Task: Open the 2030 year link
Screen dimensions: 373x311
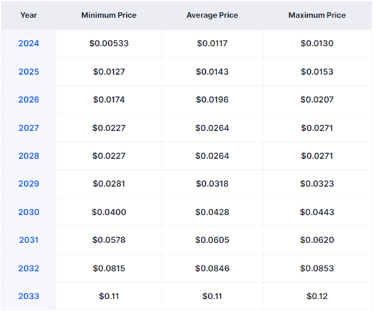Action: [29, 212]
